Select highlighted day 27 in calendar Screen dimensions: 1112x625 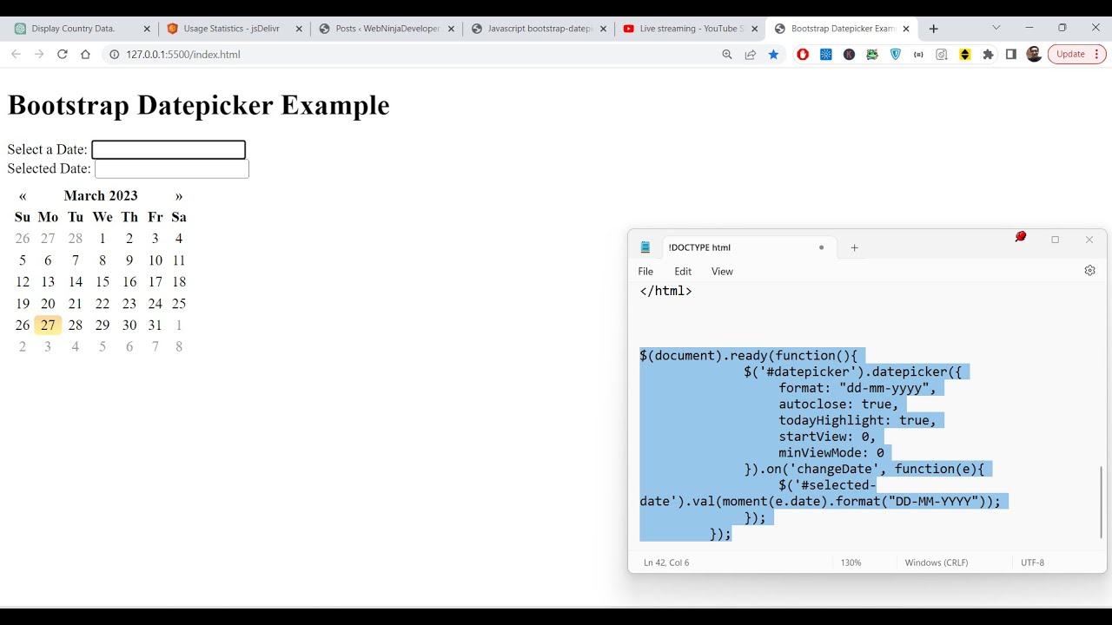coord(48,326)
